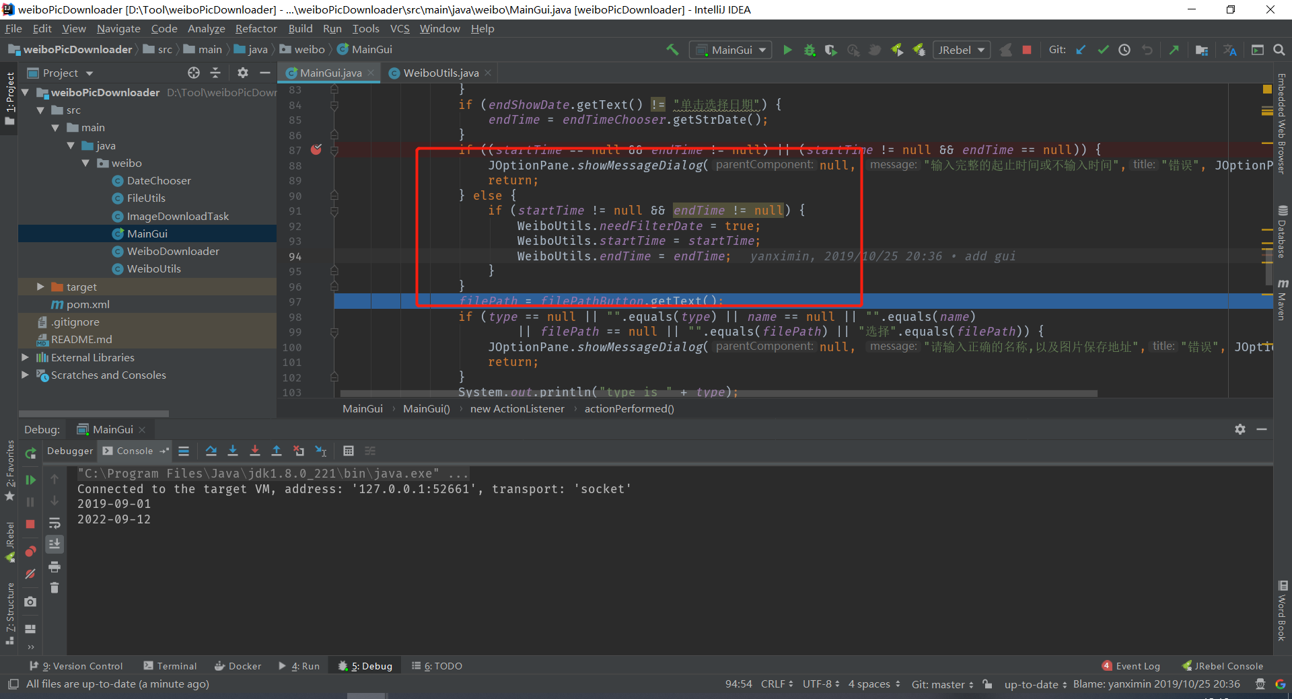1292x699 pixels.
Task: Click the Step Over debugger icon
Action: coord(211,451)
